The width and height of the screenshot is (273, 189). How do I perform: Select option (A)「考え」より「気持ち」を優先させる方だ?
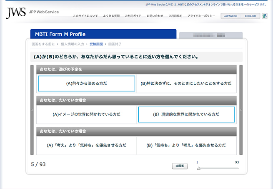(87, 145)
